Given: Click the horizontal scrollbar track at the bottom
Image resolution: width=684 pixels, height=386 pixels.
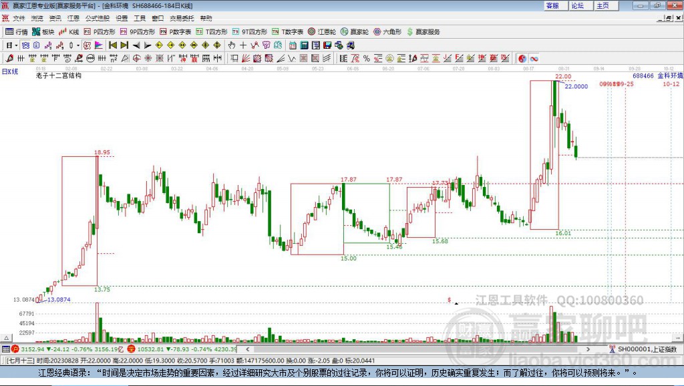Looking at the screenshot, I should tap(417, 349).
